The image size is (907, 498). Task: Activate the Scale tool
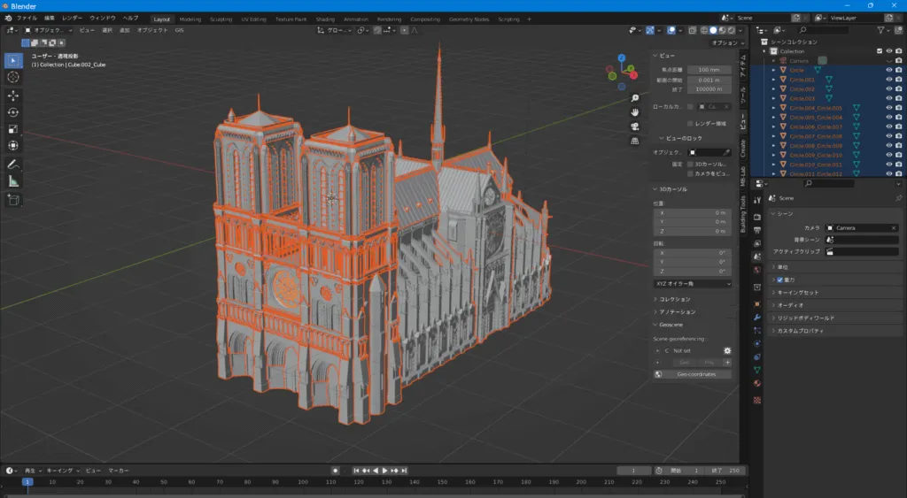(13, 129)
